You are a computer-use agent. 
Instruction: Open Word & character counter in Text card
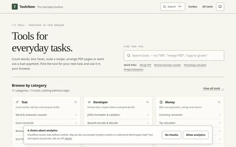(46, 115)
